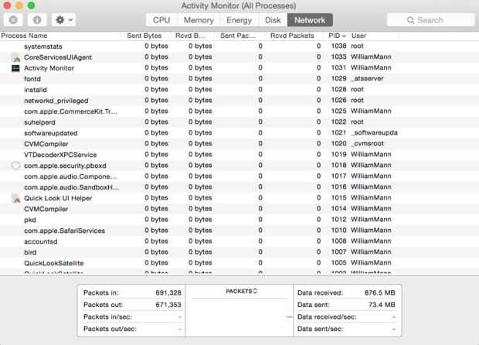Viewport: 479px width, 345px height.
Task: Click the CoreServicesUIAgent app icon
Action: tap(16, 57)
